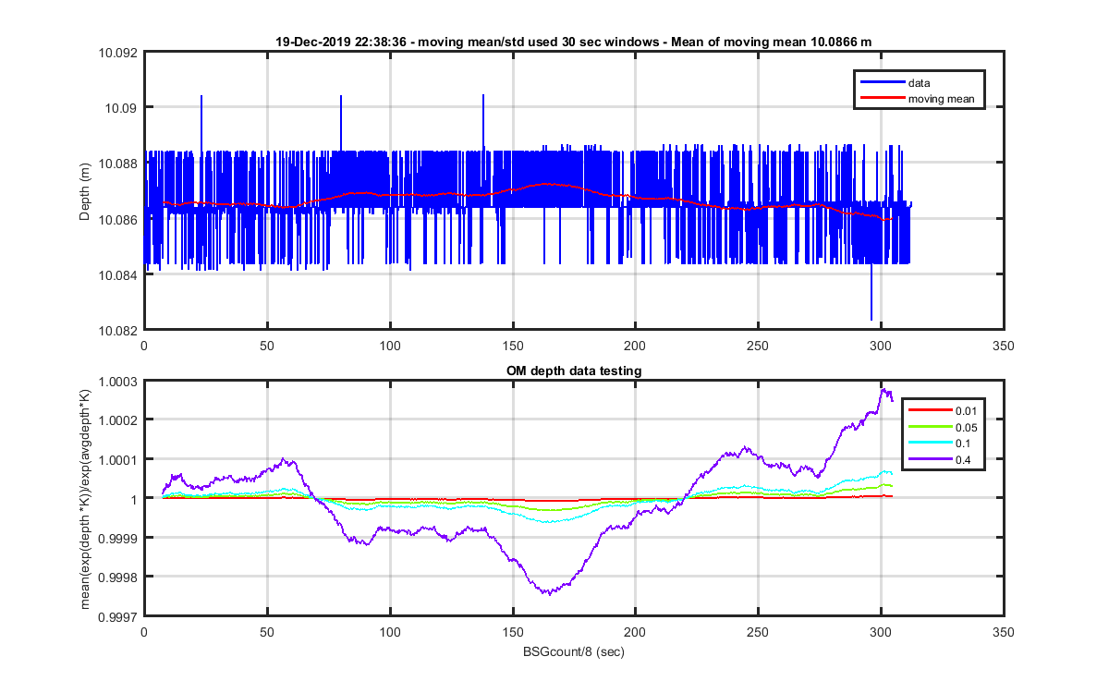Select the 'data' legend entry label

[919, 83]
